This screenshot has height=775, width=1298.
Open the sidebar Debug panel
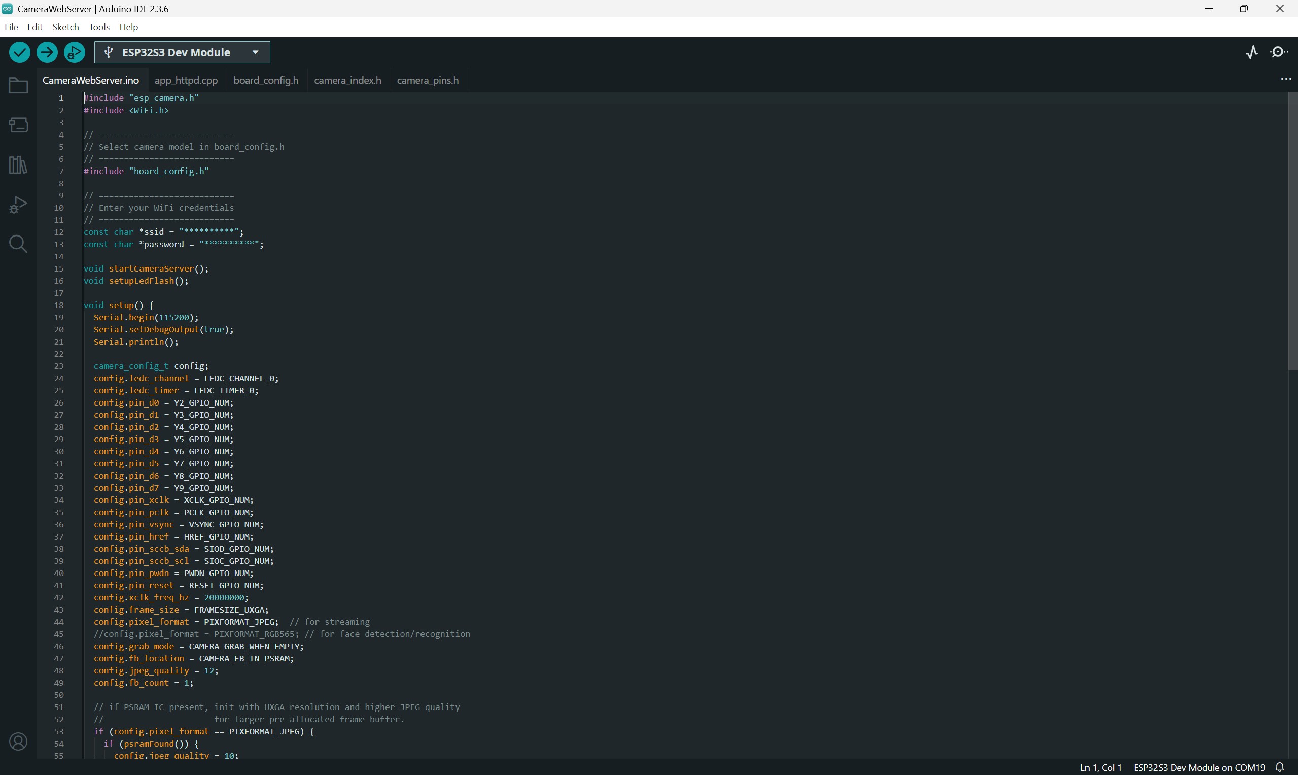pos(18,205)
